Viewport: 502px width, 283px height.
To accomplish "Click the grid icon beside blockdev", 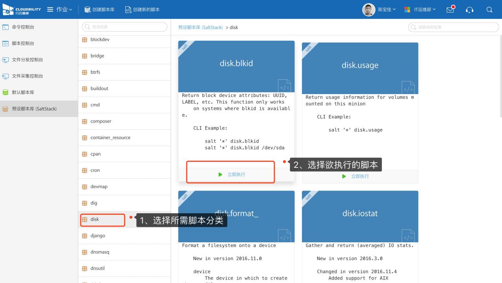I will (84, 40).
